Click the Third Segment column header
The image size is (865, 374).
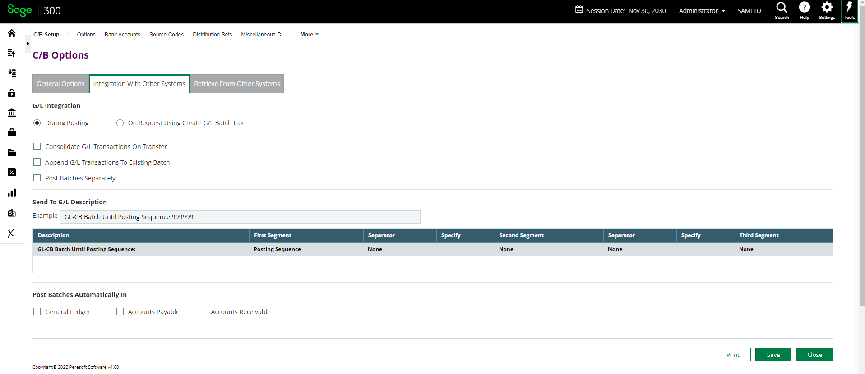coord(784,235)
